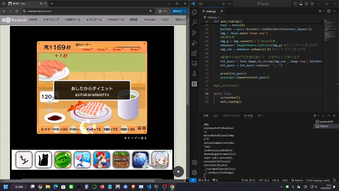Open the Search view in activity bar

tap(194, 22)
